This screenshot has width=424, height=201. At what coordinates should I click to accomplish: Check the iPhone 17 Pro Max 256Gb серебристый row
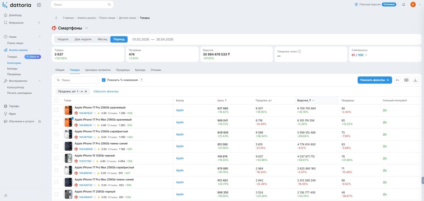[x=57, y=170]
